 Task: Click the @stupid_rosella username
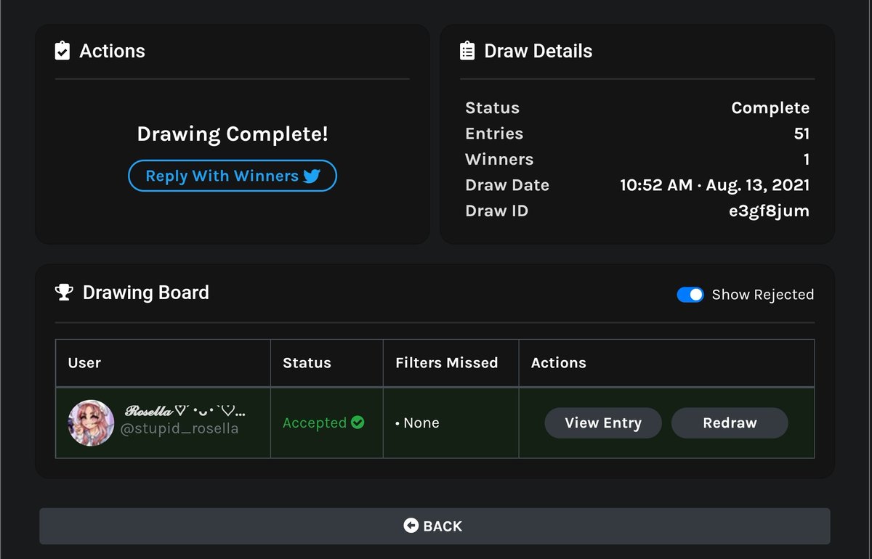[179, 429]
